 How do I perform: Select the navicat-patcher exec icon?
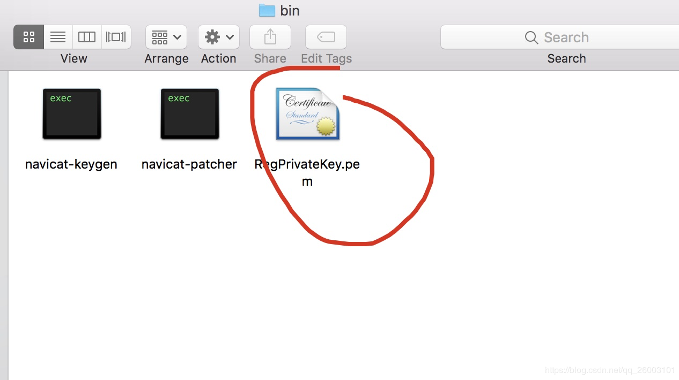tap(190, 113)
